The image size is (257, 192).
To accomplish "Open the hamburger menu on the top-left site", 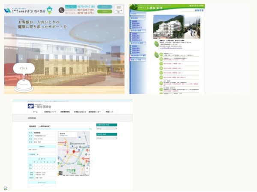I will click(x=118, y=9).
